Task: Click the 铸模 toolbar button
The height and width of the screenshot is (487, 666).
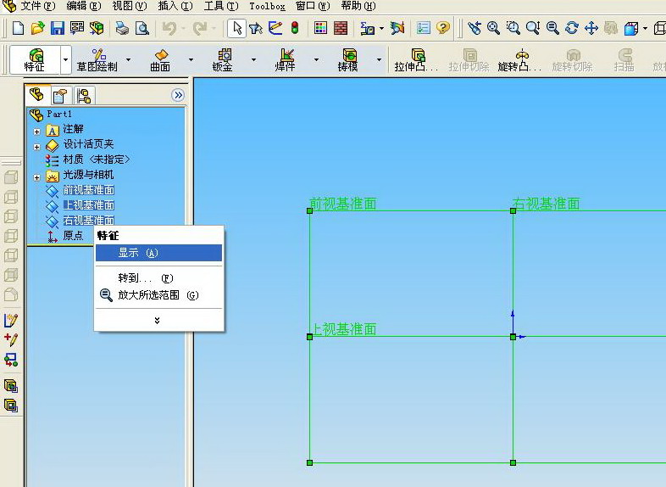Action: pyautogui.click(x=348, y=59)
